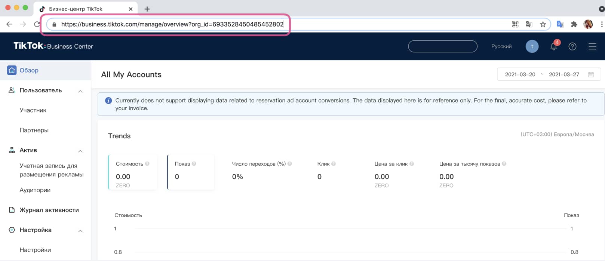Open the extensions puzzle icon

(574, 24)
